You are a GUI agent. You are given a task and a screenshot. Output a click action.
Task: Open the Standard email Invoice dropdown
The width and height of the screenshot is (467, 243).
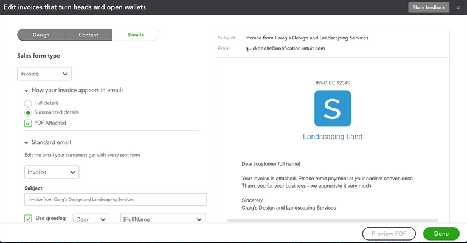(47, 173)
